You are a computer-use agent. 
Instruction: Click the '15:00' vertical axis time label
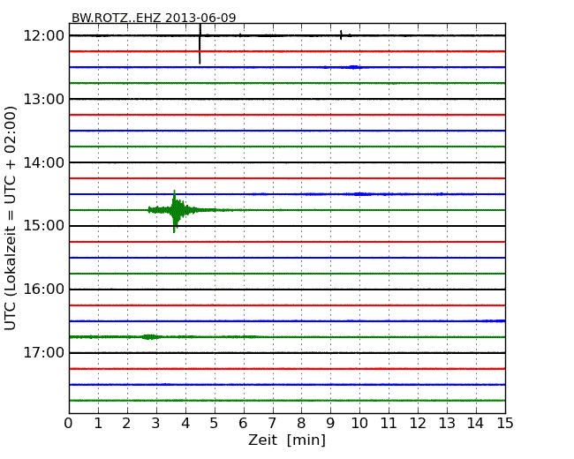tap(43, 226)
